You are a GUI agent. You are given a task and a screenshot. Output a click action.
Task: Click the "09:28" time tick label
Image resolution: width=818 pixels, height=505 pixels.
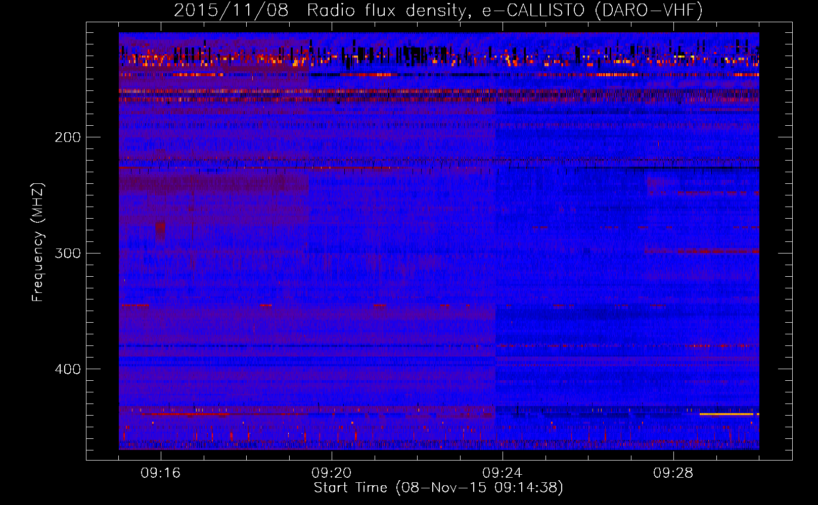pos(673,473)
